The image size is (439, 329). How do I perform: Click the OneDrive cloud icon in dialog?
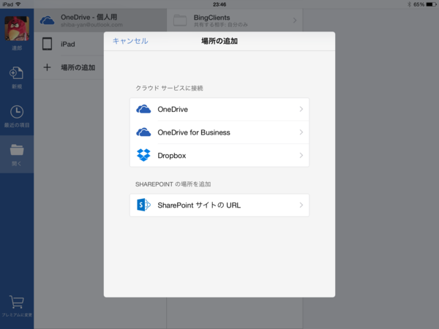point(143,109)
